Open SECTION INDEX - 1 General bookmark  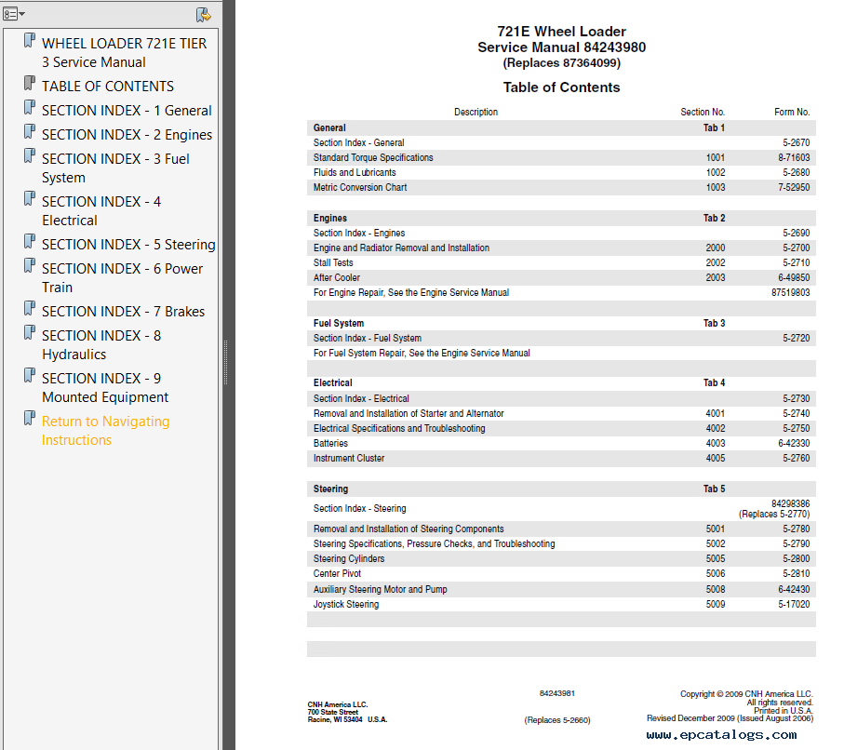[x=127, y=111]
